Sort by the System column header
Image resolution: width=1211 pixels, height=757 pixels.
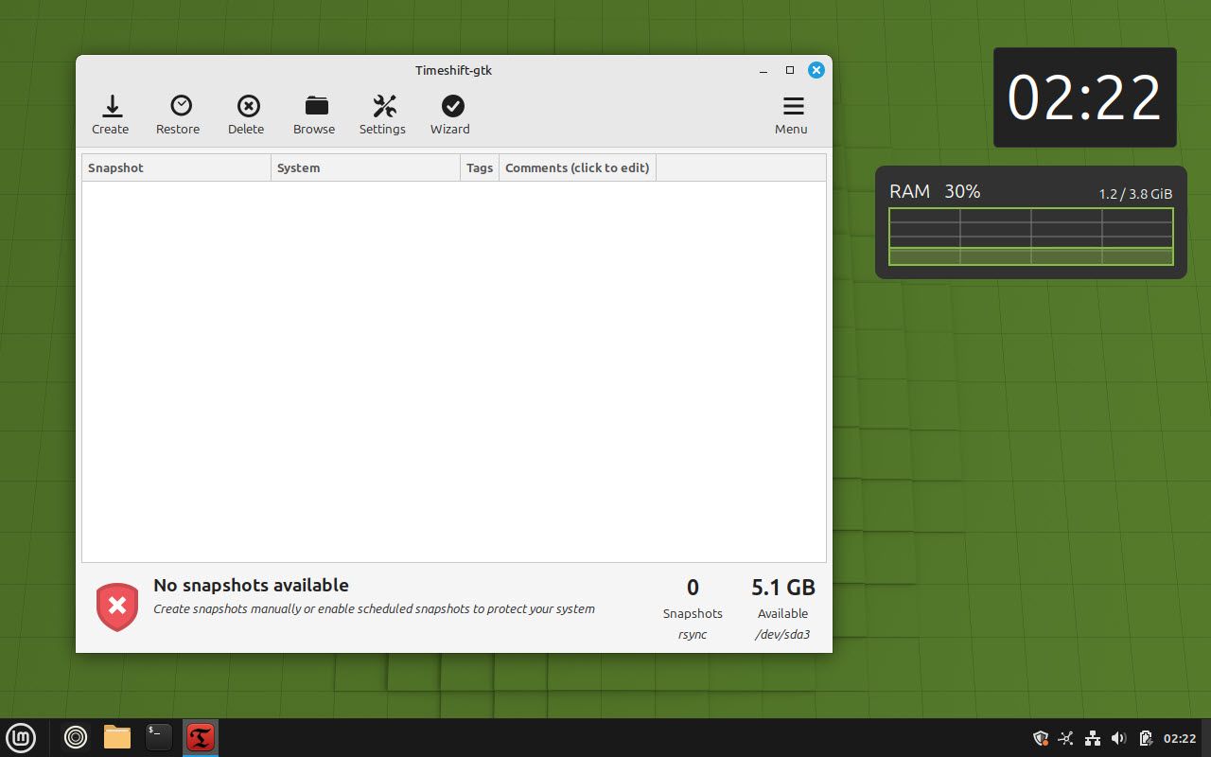pos(365,167)
